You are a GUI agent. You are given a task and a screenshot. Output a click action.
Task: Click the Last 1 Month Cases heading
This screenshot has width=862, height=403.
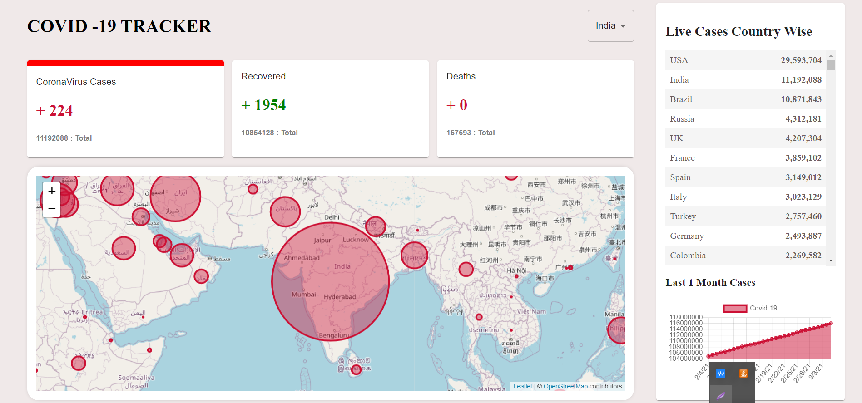coord(710,283)
